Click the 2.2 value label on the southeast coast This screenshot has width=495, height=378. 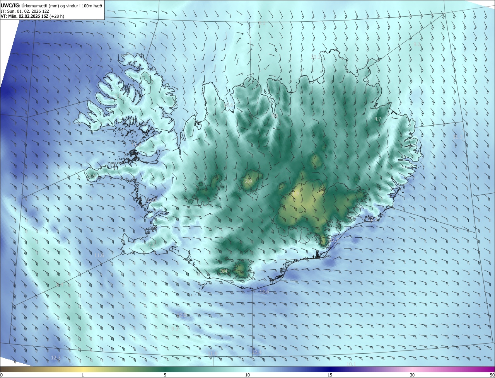(x=335, y=240)
